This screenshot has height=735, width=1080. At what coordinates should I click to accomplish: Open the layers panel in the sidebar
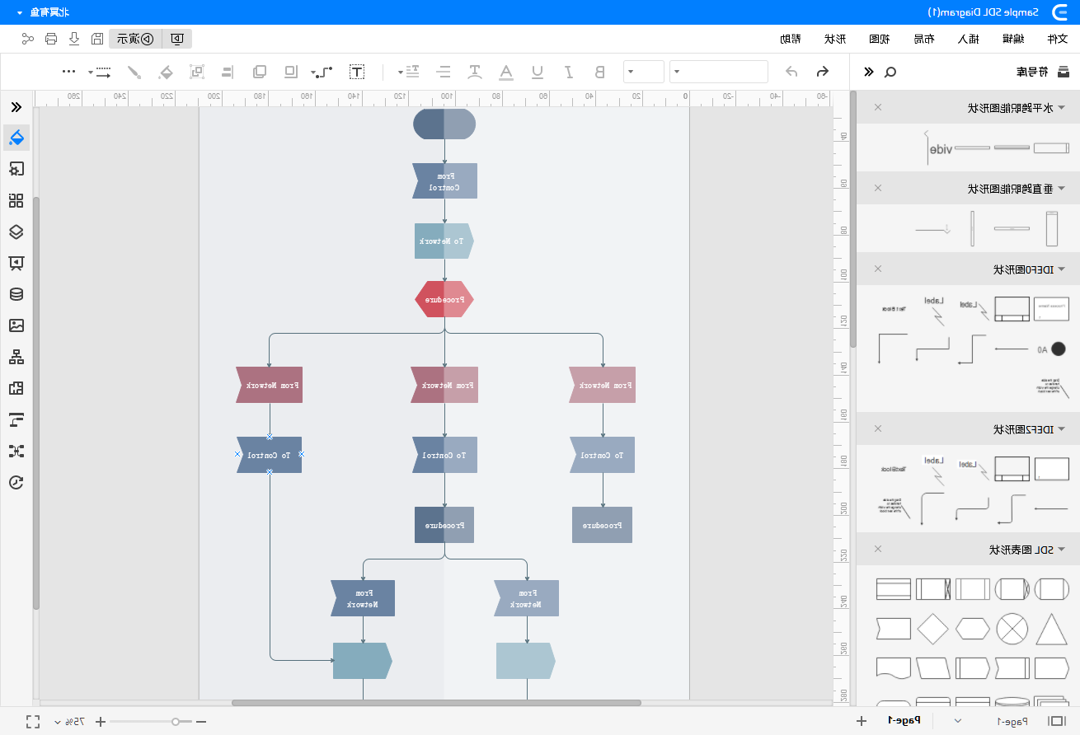click(x=16, y=232)
